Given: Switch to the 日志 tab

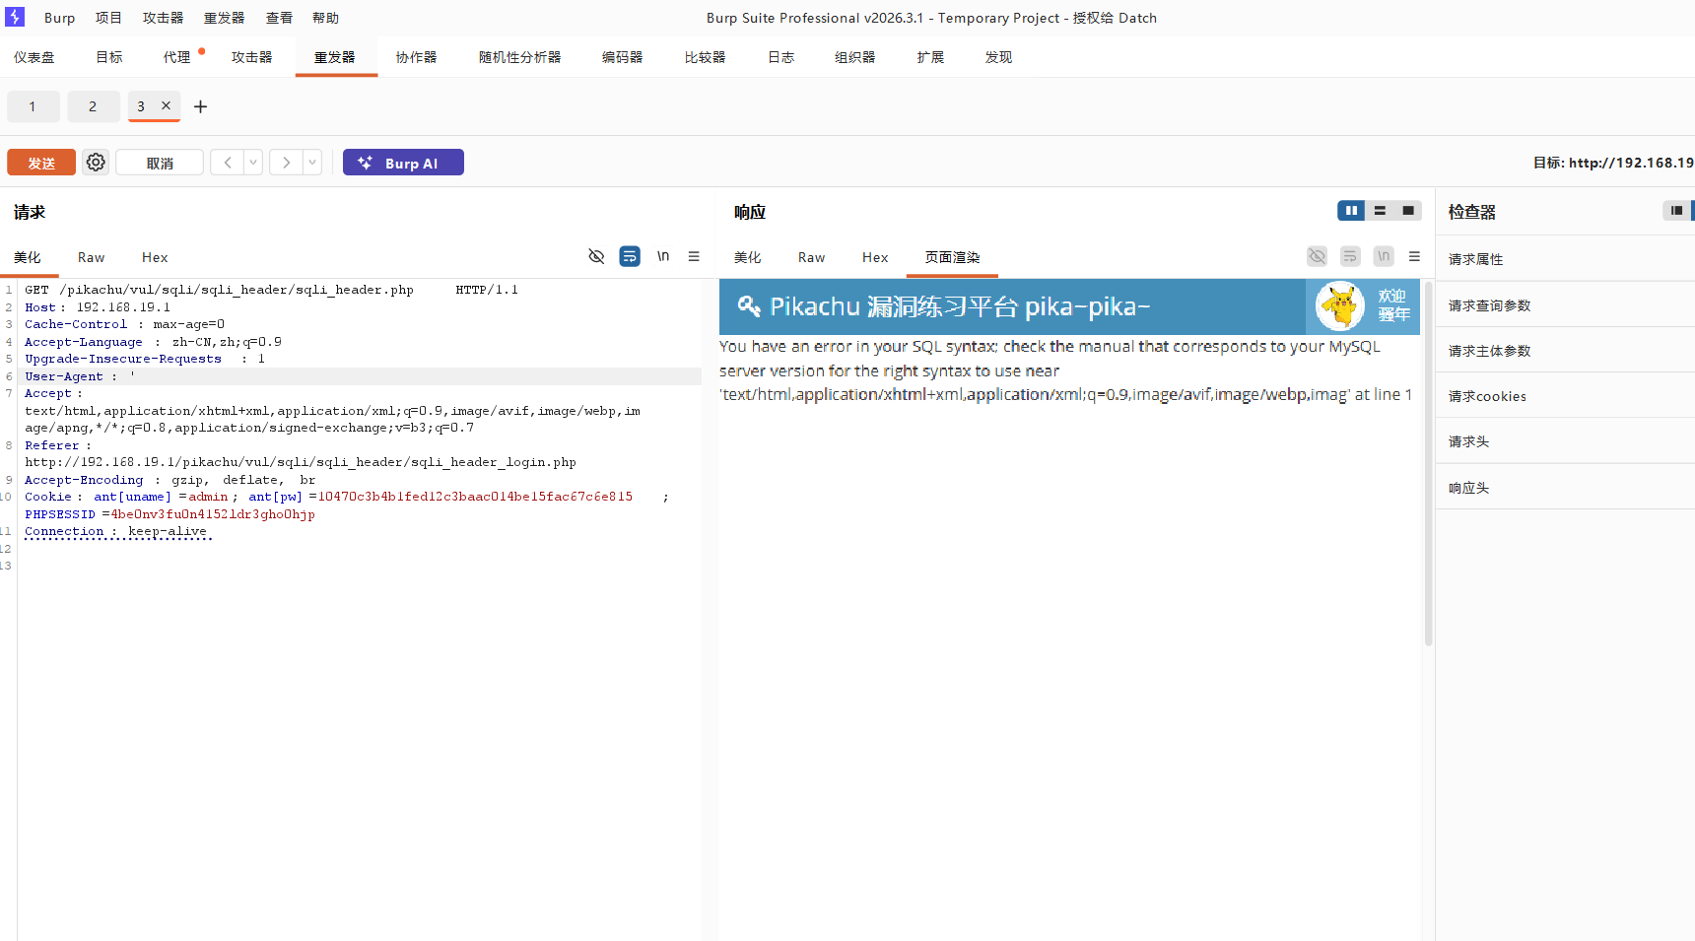Looking at the screenshot, I should click(x=780, y=57).
